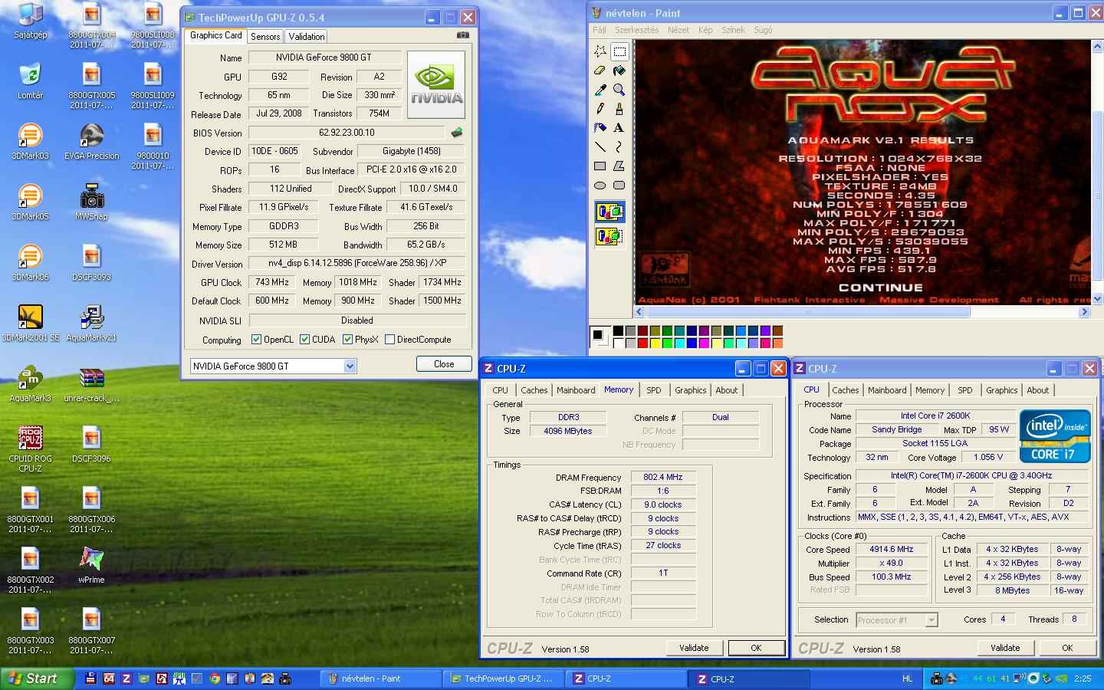The height and width of the screenshot is (690, 1104).
Task: Open the Mainboard tab in CPU-Z Memory window
Action: (576, 390)
